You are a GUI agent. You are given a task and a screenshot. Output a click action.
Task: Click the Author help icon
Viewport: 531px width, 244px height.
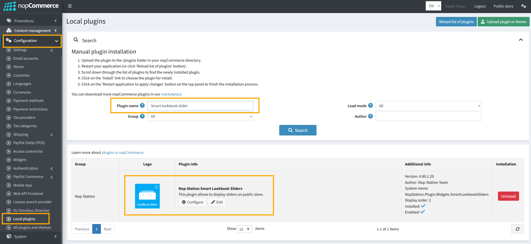pos(370,116)
